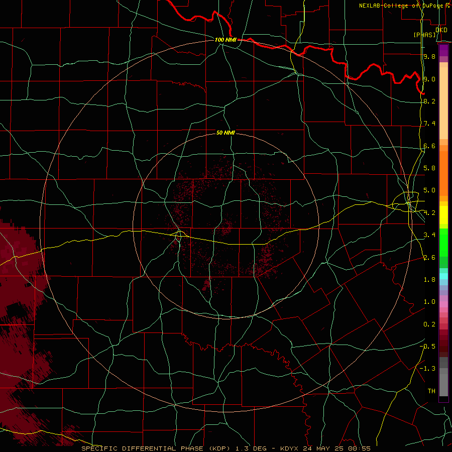
Task: Click the 5.0 value on the color scale
Action: tap(429, 190)
